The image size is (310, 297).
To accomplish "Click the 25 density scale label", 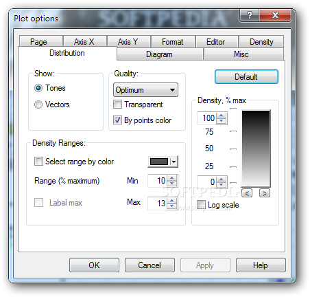I will (x=209, y=166).
